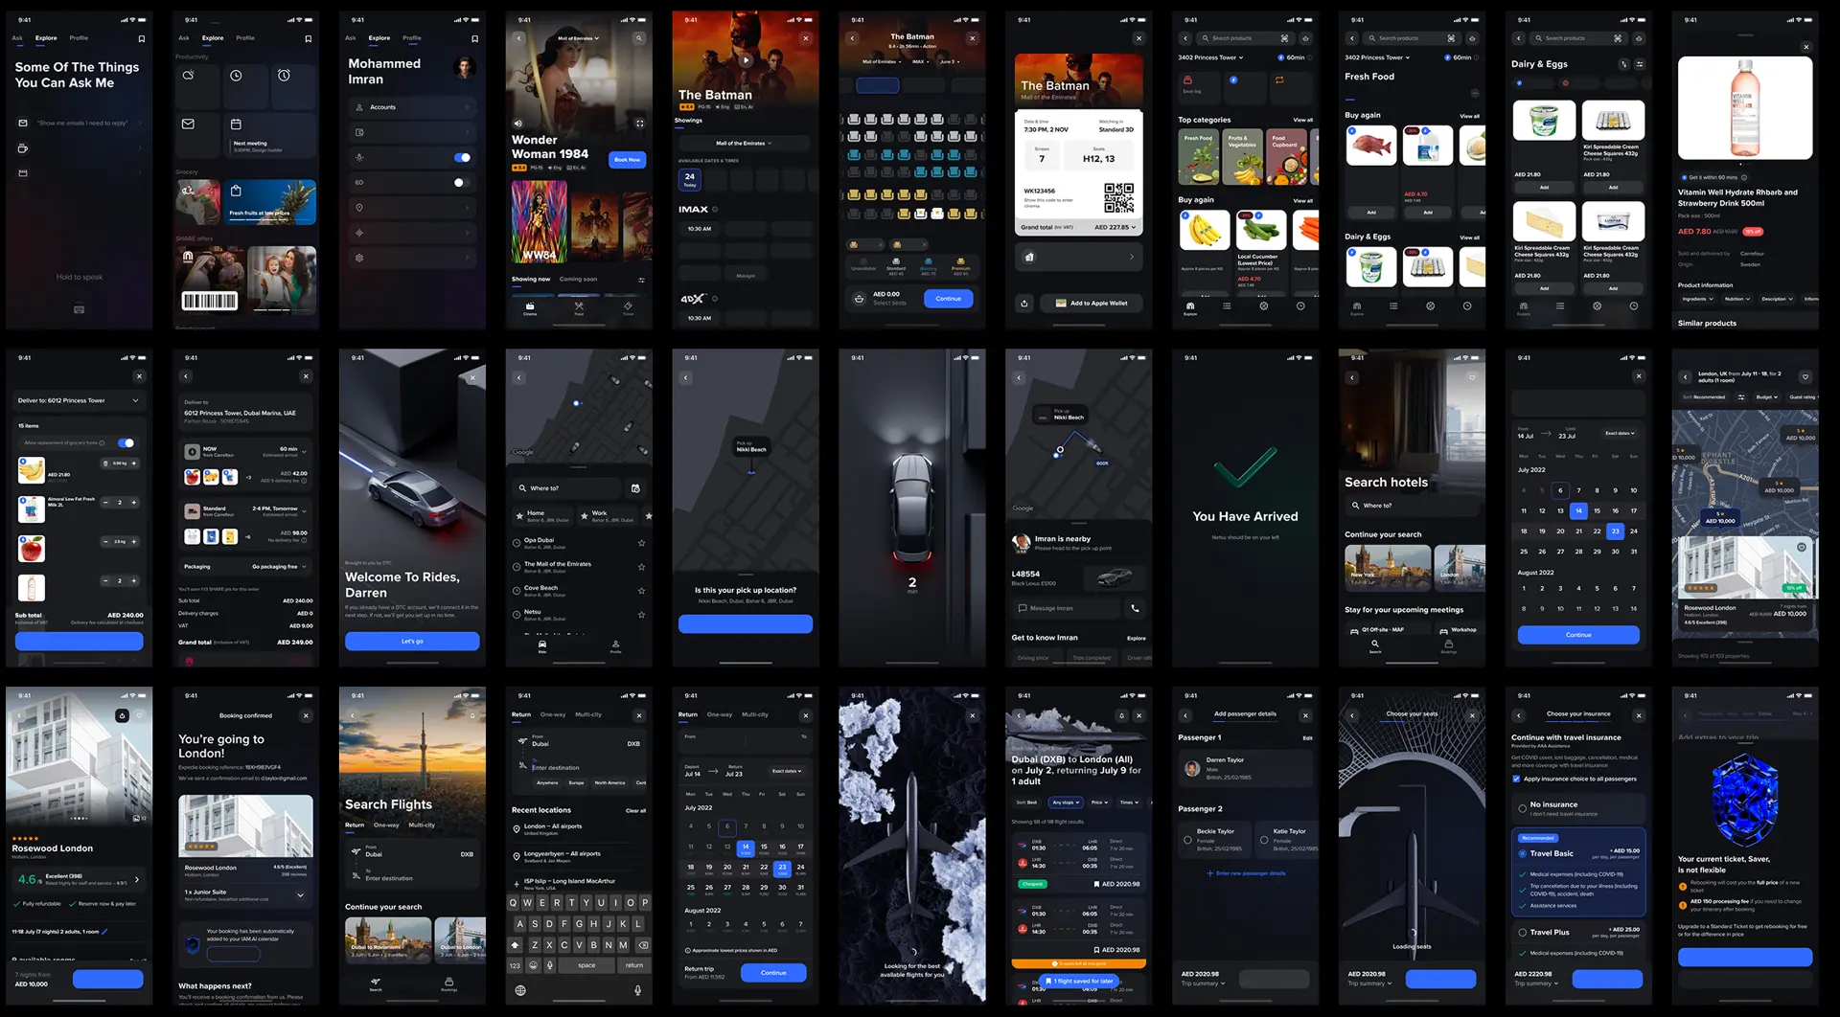Tap bookmark icon on Mohammed Imran profile screen
The height and width of the screenshot is (1017, 1840).
pos(474,38)
